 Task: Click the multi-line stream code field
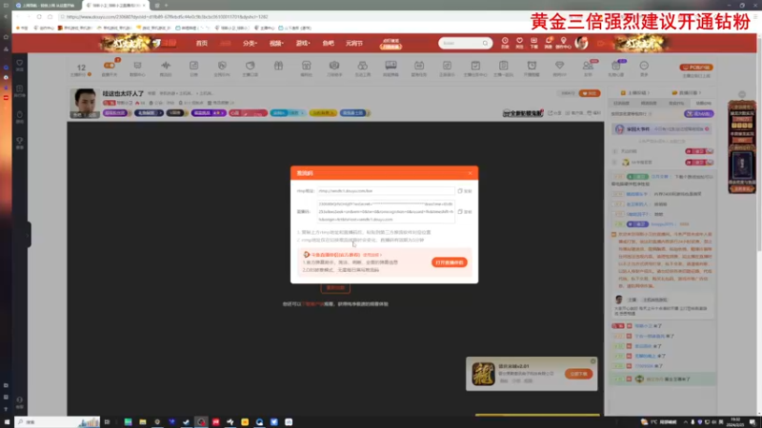point(386,211)
